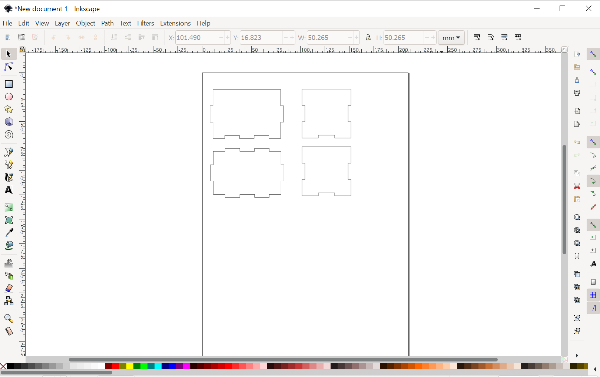
Task: Toggle the lock all guides icon above the rulers
Action: point(22,49)
